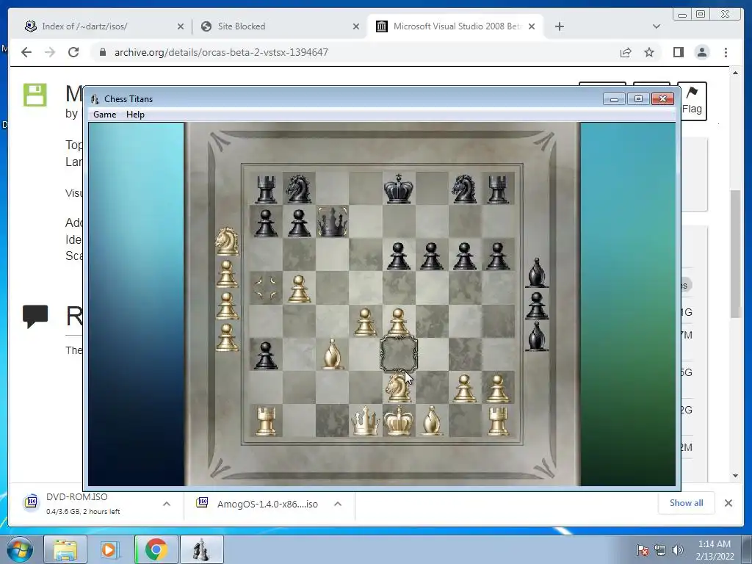
Task: Expand DVD-ROM.ISO download options
Action: tap(167, 504)
